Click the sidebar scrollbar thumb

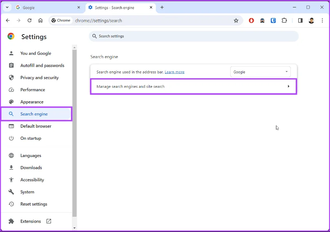pos(75,134)
